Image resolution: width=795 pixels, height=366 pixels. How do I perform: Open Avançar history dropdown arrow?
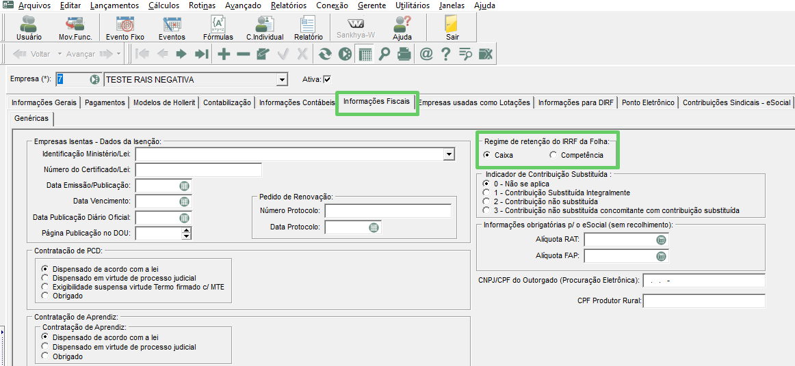click(x=118, y=54)
